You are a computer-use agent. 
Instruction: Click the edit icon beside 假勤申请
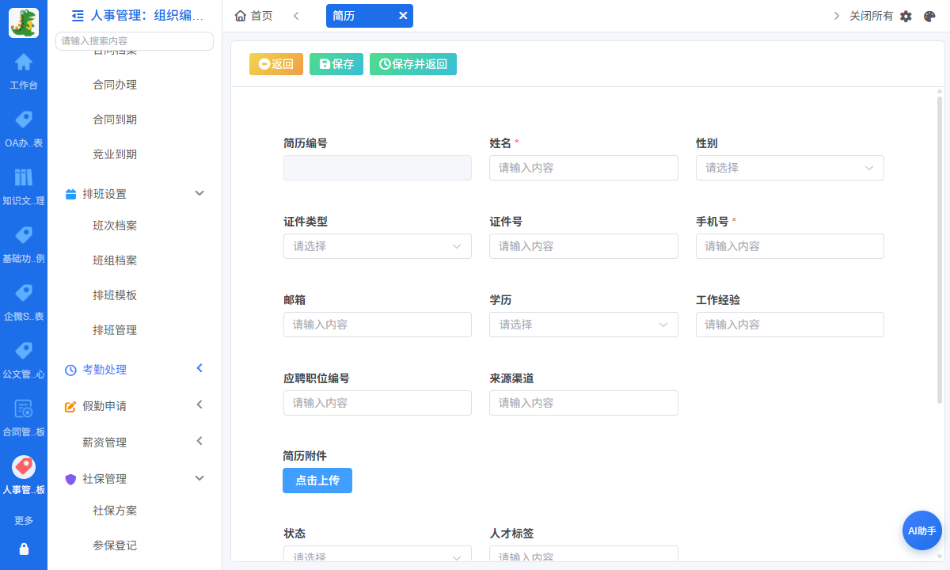(70, 406)
